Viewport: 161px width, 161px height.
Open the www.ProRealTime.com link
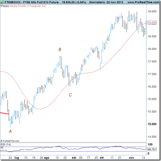143,2
